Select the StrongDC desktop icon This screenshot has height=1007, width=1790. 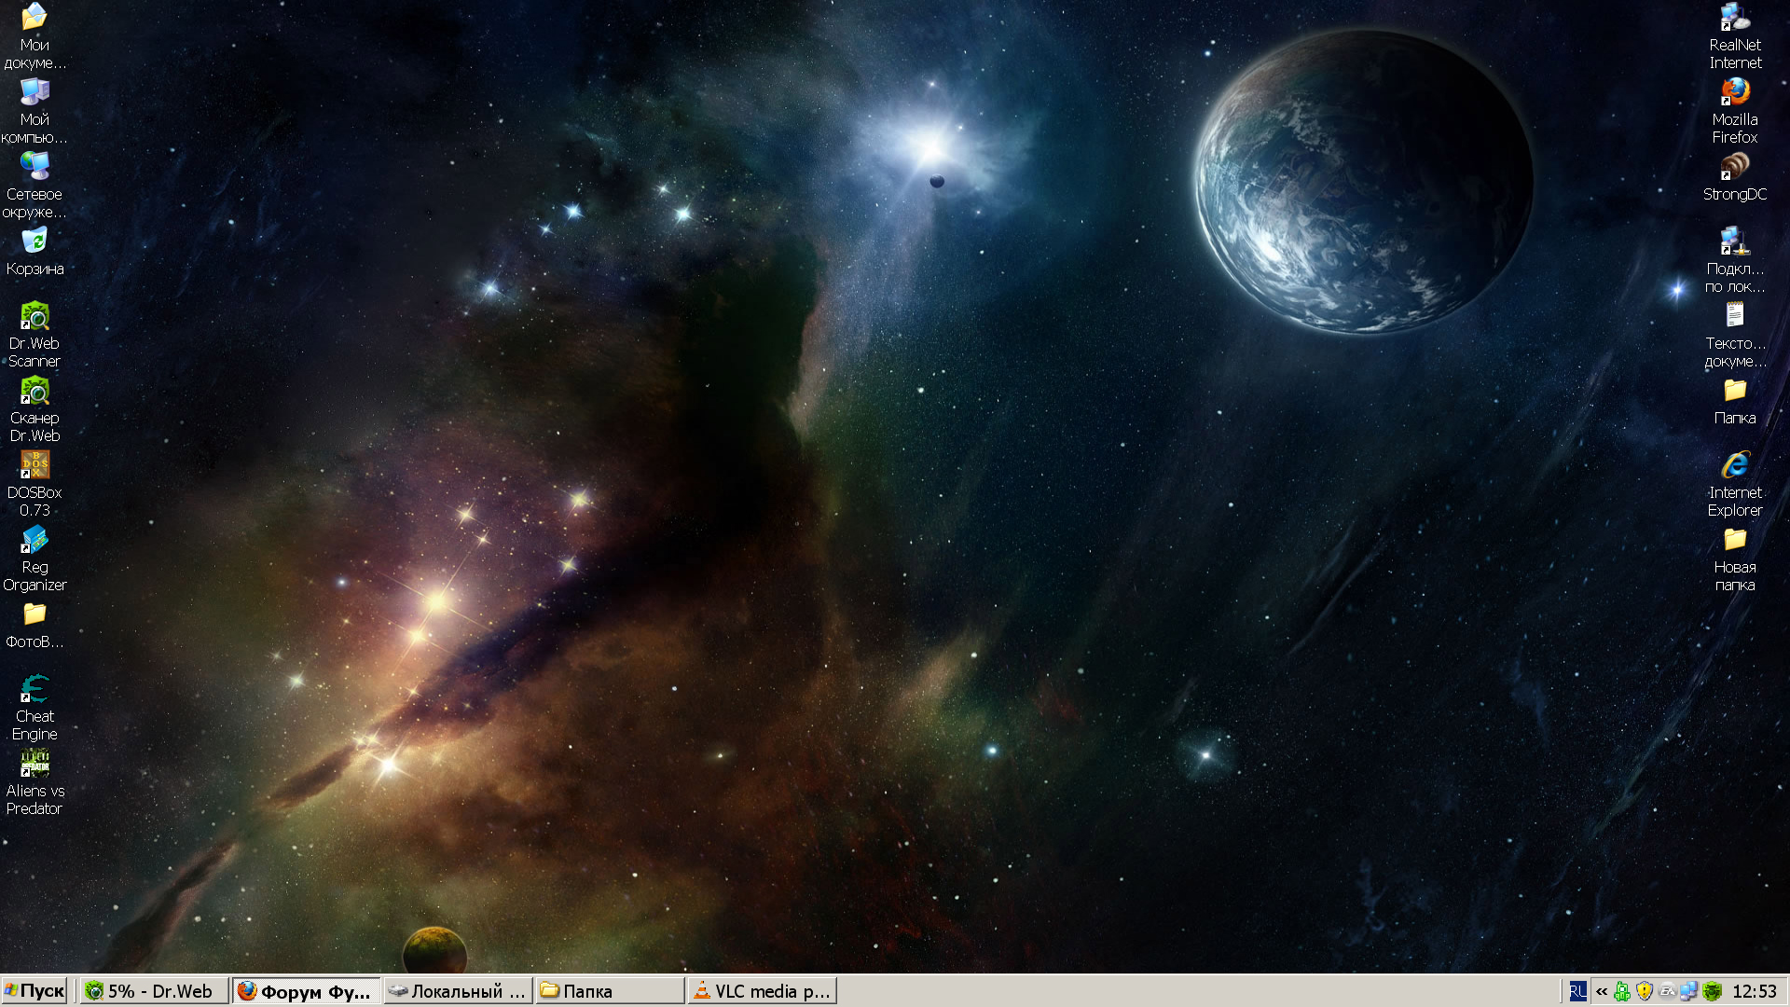point(1734,168)
